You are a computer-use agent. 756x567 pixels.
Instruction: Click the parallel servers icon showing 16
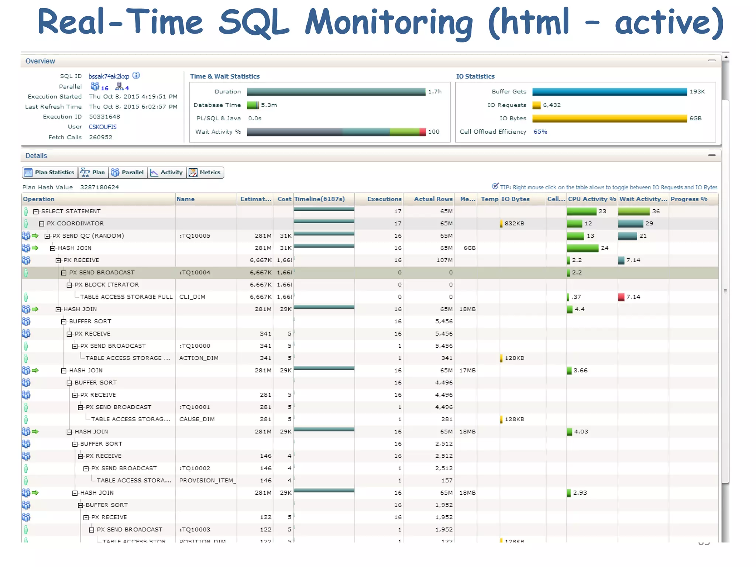click(x=95, y=86)
